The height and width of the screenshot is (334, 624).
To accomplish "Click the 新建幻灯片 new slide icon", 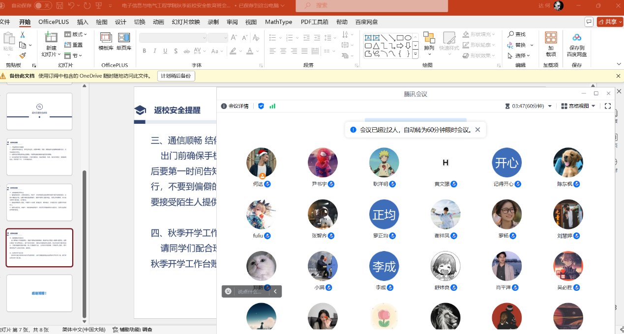I will click(x=51, y=37).
